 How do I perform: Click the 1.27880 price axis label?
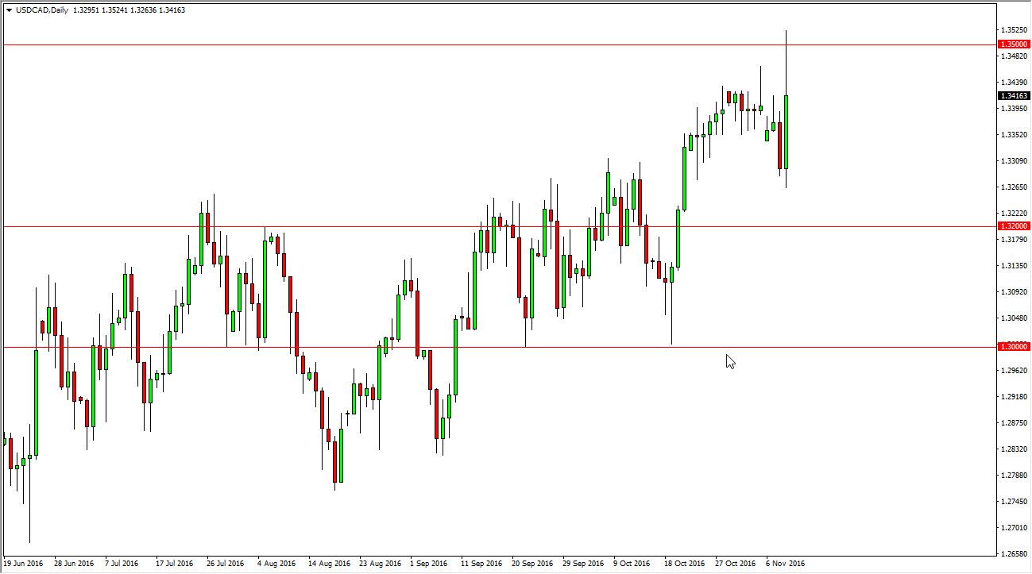tap(1015, 475)
